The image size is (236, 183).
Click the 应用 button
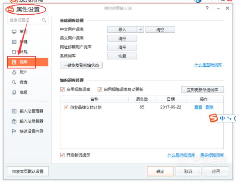coord(216,171)
